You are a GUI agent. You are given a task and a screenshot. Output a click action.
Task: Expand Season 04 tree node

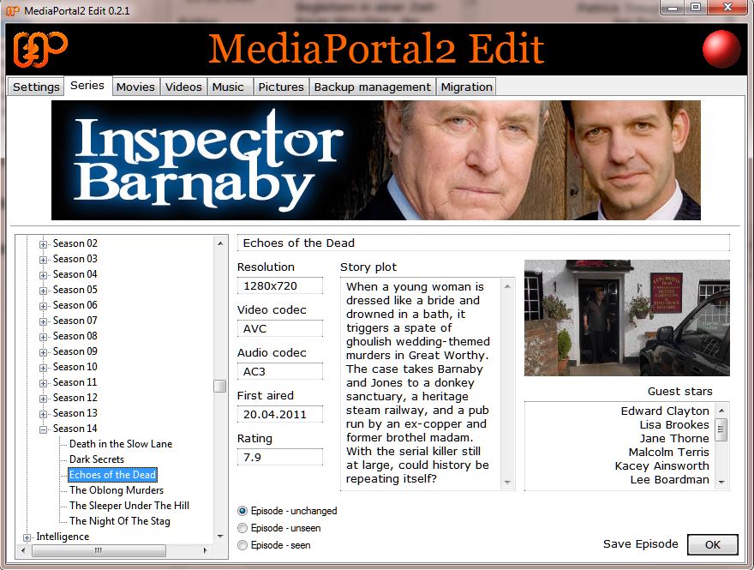pos(44,275)
